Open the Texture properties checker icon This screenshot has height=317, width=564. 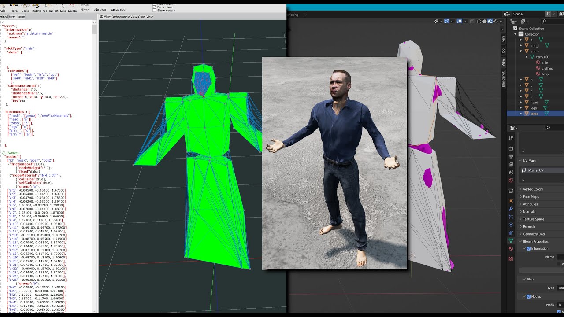tap(511, 258)
